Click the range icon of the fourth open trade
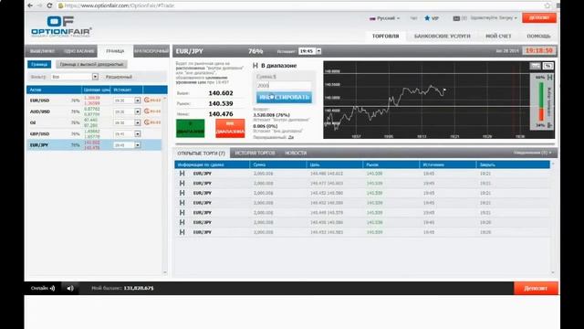Screen dimensions: 584x329 (182, 203)
